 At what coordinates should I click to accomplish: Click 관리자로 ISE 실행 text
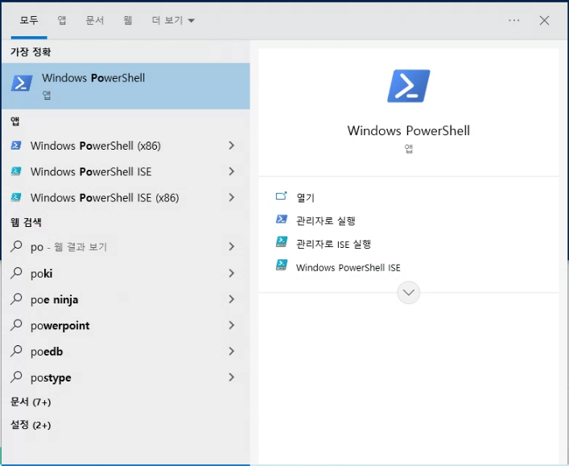point(333,244)
